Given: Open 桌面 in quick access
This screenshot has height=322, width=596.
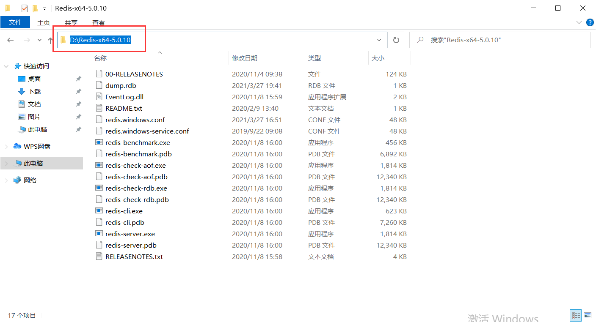Looking at the screenshot, I should 34,79.
